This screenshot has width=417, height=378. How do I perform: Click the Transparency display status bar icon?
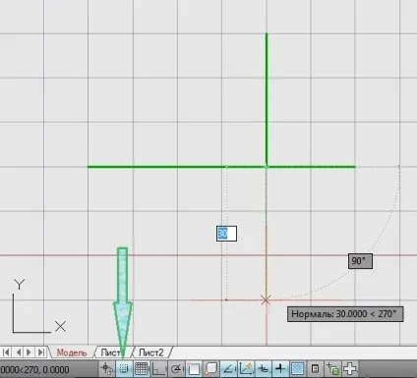click(298, 369)
